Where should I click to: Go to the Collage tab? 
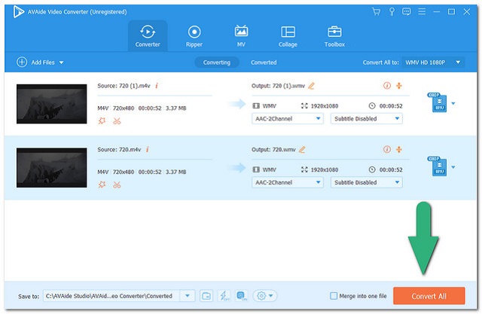[x=288, y=36]
